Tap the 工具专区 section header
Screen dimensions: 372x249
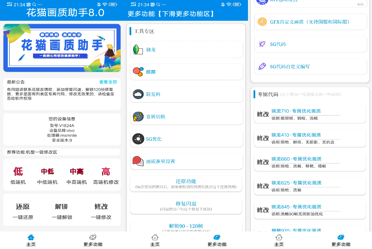[144, 31]
